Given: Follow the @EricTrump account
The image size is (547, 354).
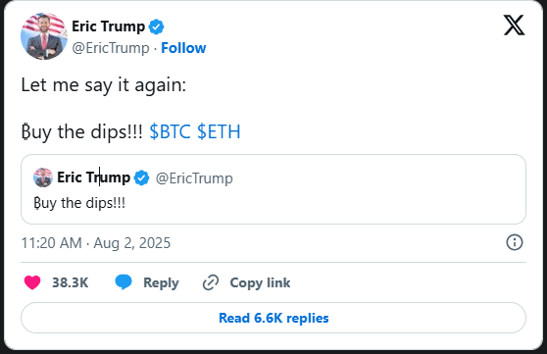Looking at the screenshot, I should (183, 48).
